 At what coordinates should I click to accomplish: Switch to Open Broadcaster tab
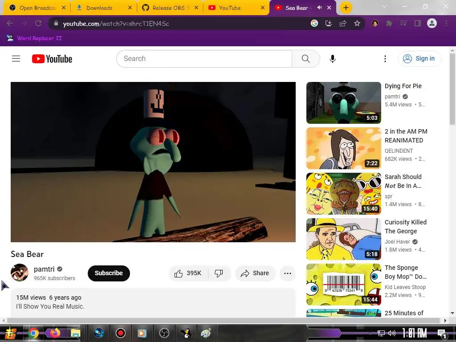point(37,8)
